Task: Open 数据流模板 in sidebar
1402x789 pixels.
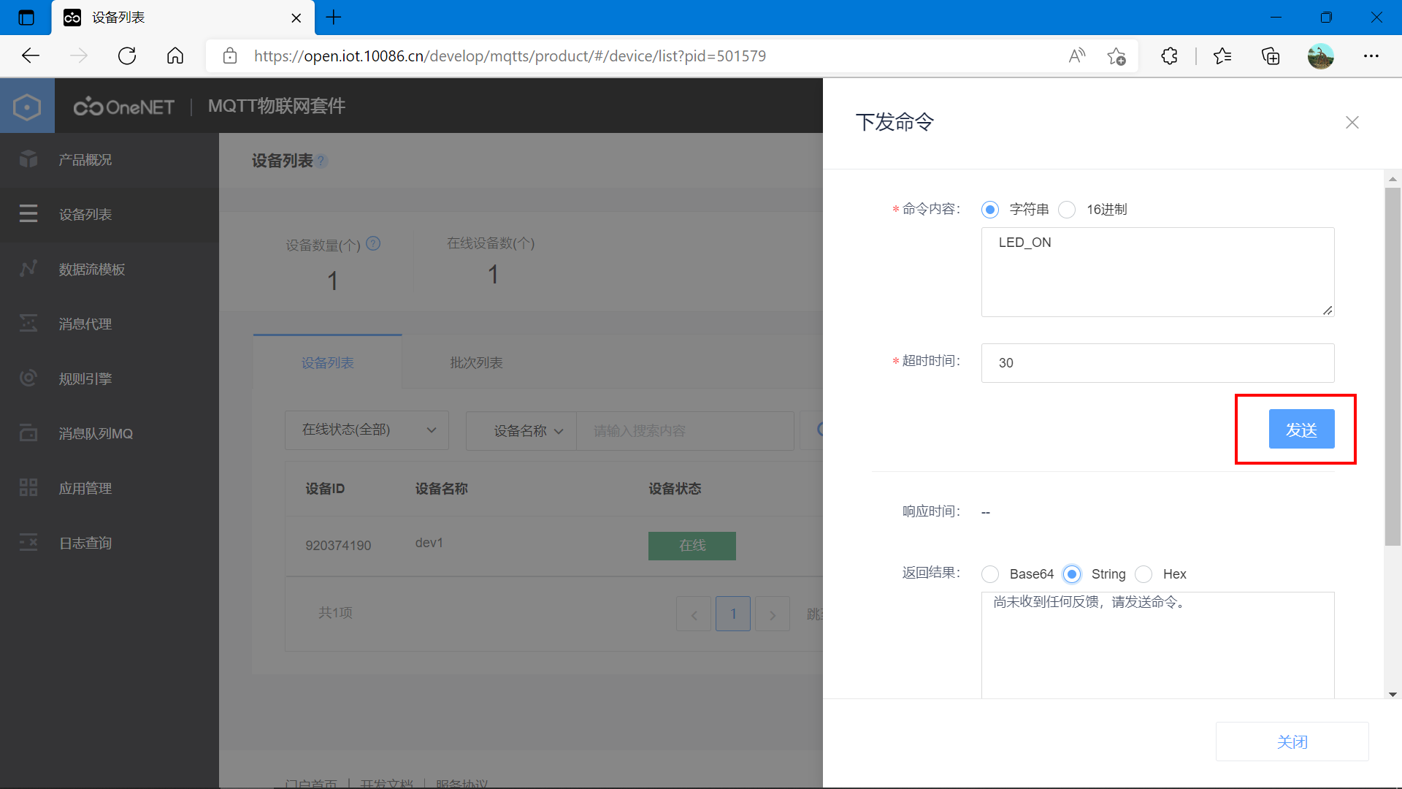Action: (x=110, y=270)
